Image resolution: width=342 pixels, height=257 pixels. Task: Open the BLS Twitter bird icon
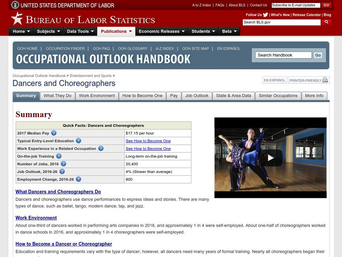pyautogui.click(x=265, y=15)
